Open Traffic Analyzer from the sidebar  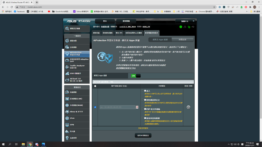coord(77,67)
